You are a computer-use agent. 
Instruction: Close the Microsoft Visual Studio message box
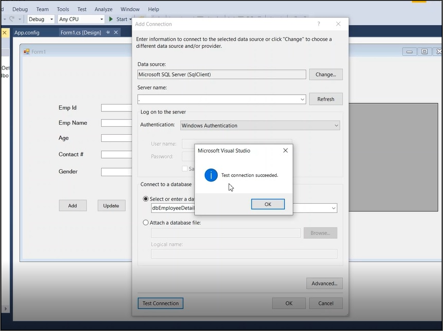285,151
